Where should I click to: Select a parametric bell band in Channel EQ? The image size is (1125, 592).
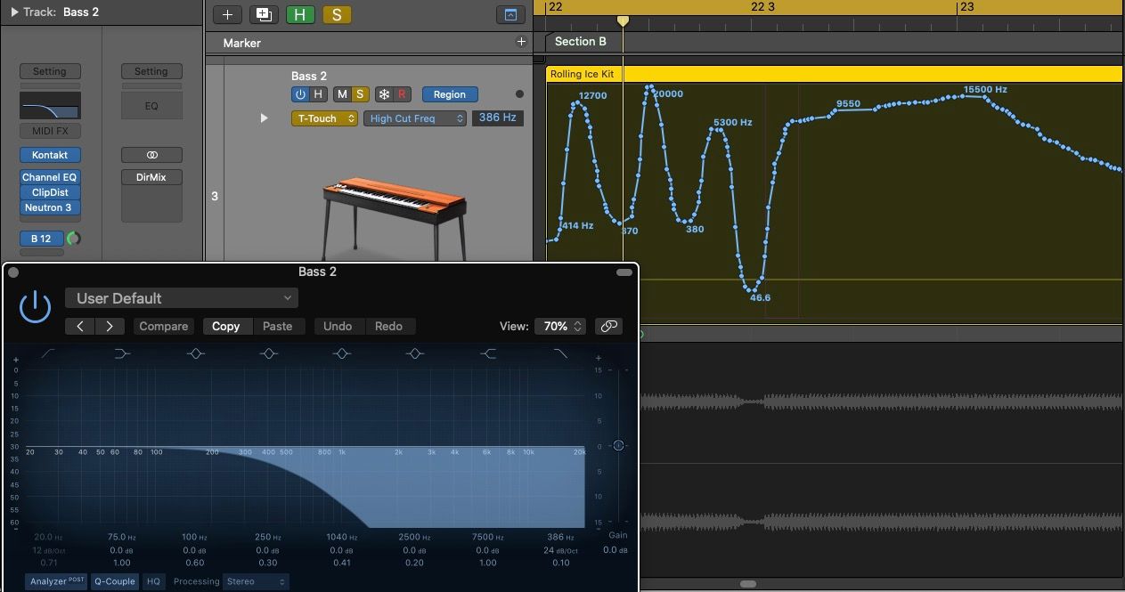(x=269, y=353)
